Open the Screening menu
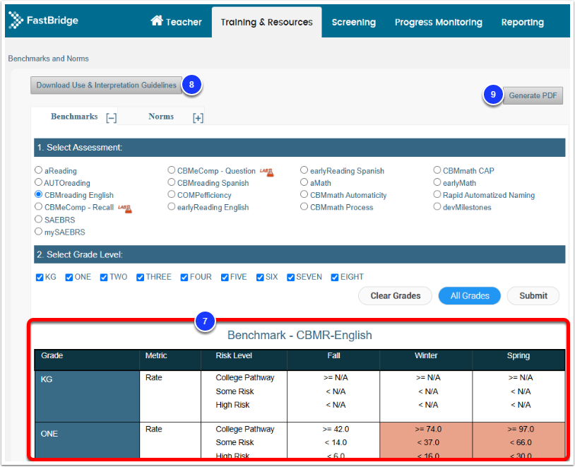 [x=353, y=22]
